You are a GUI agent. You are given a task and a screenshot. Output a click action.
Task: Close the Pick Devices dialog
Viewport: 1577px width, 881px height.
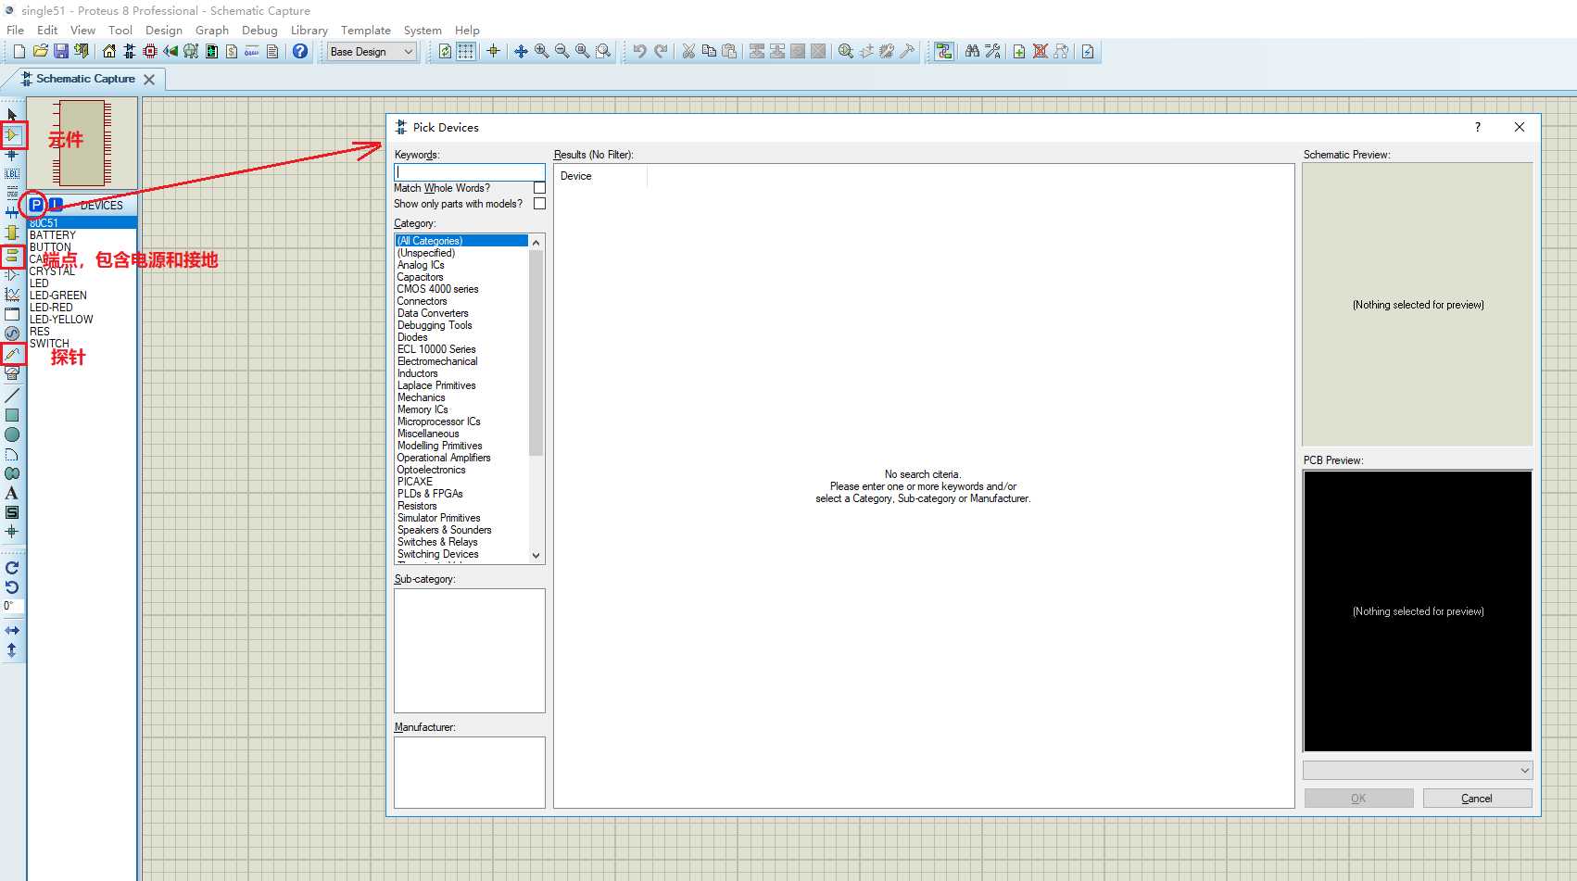pos(1520,127)
